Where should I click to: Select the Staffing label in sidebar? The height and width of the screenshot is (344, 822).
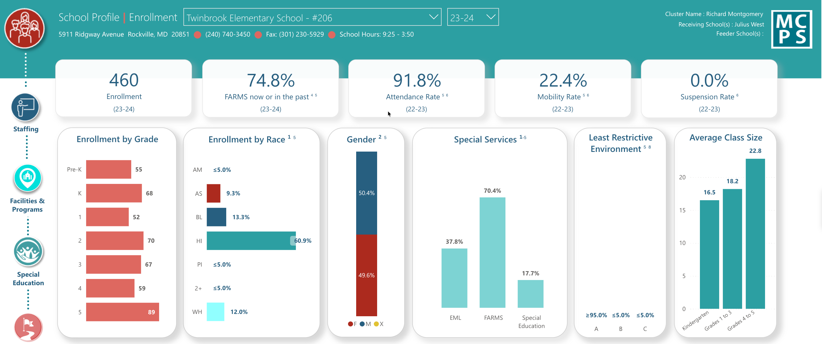tap(26, 129)
